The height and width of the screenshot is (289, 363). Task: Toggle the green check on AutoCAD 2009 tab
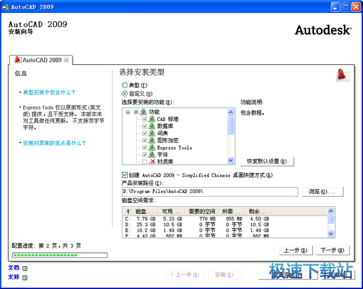[66, 60]
